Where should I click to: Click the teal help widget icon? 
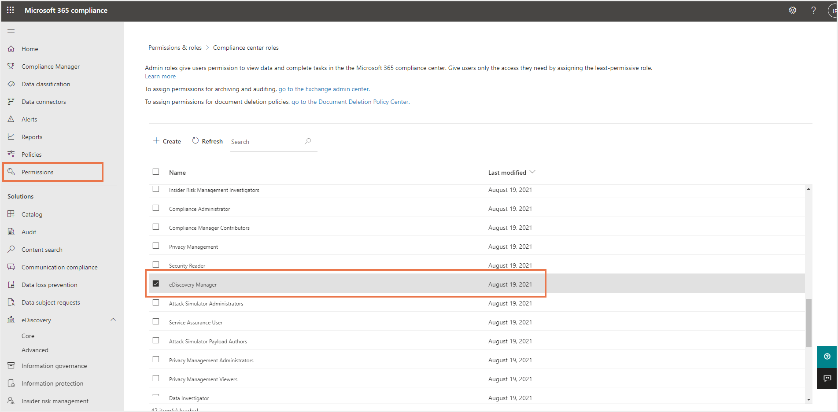[x=827, y=357]
